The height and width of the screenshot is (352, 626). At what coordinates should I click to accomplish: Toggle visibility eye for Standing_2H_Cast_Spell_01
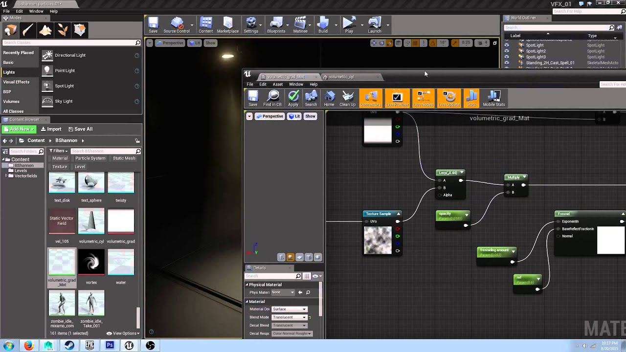pos(507,63)
